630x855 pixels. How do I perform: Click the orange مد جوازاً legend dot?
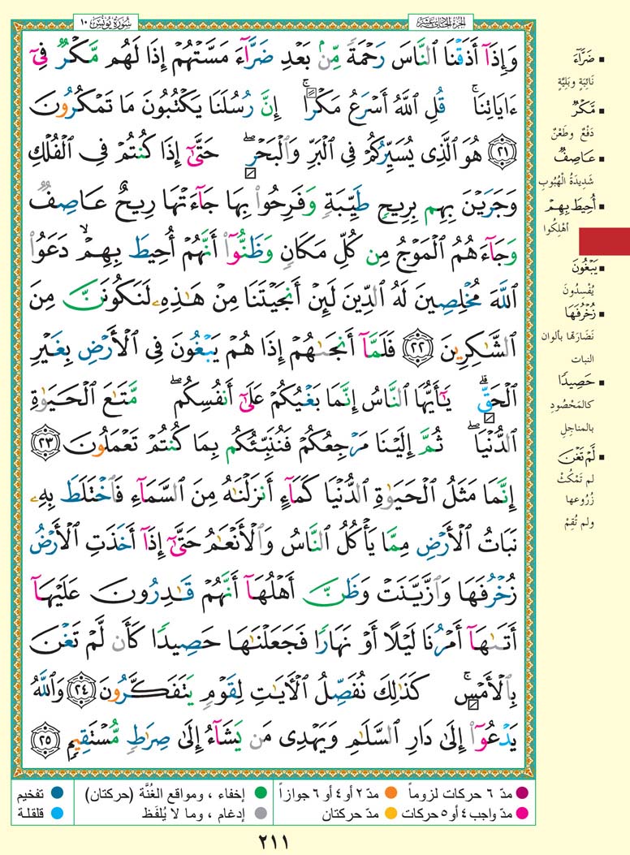[x=391, y=790]
